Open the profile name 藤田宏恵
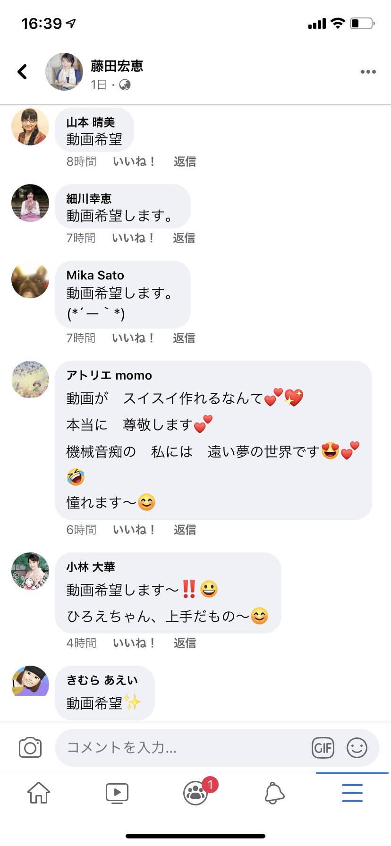 pyautogui.click(x=117, y=66)
